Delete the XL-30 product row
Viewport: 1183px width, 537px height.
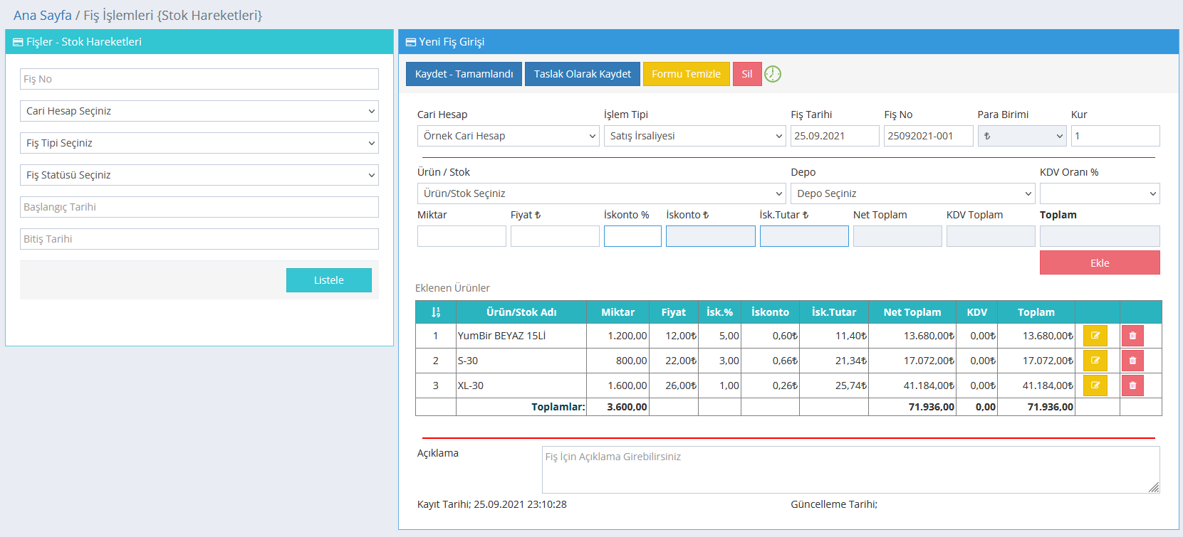click(x=1132, y=386)
